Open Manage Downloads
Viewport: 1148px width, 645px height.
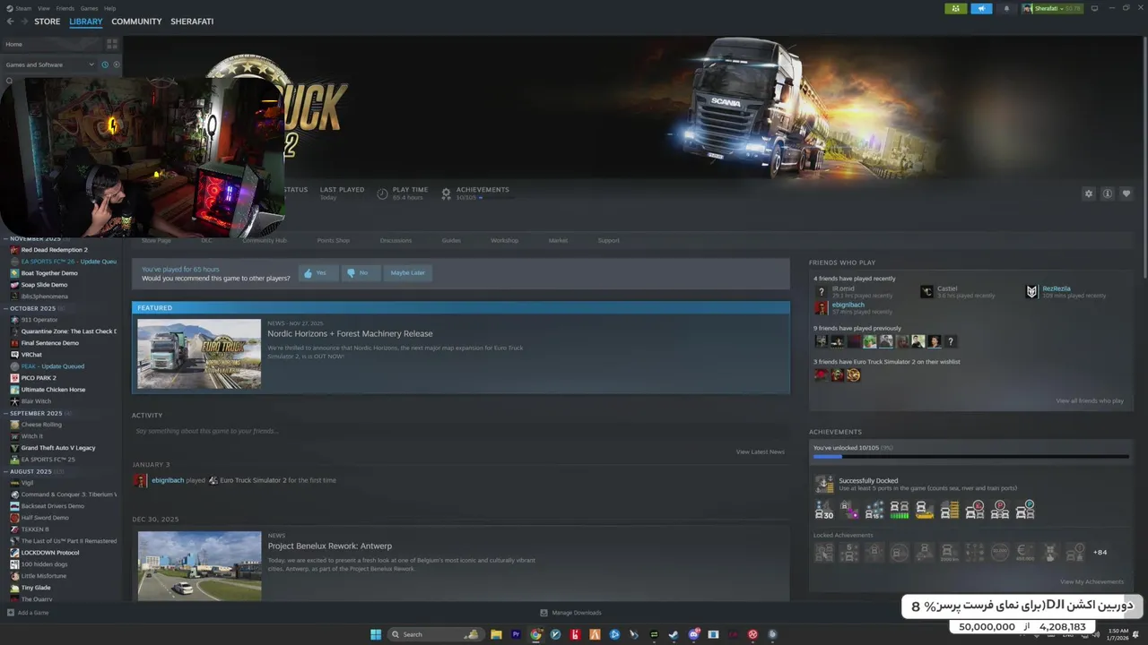point(570,613)
